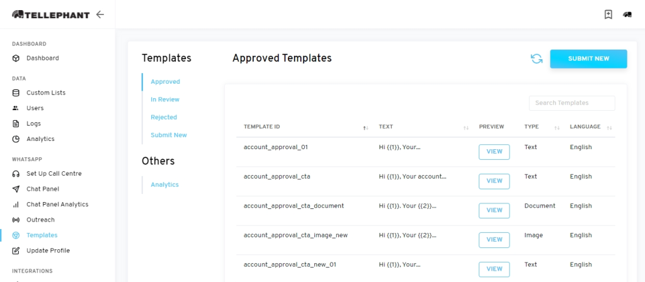Viewport: 645px width, 282px height.
Task: Select the Custom Lists database icon
Action: 16,93
